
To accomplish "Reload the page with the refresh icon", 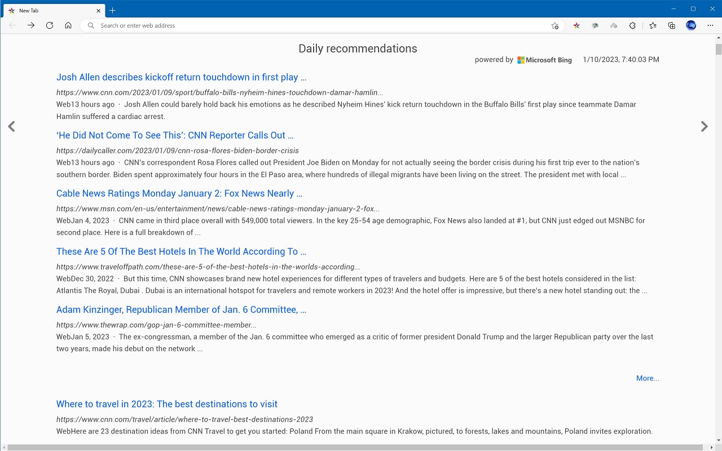I will (x=50, y=25).
